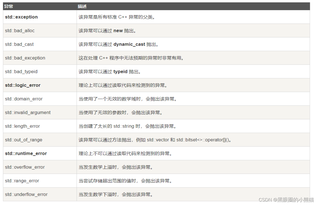This screenshot has width=318, height=205.
Task: Select the std::underflow_error cell
Action: point(40,194)
